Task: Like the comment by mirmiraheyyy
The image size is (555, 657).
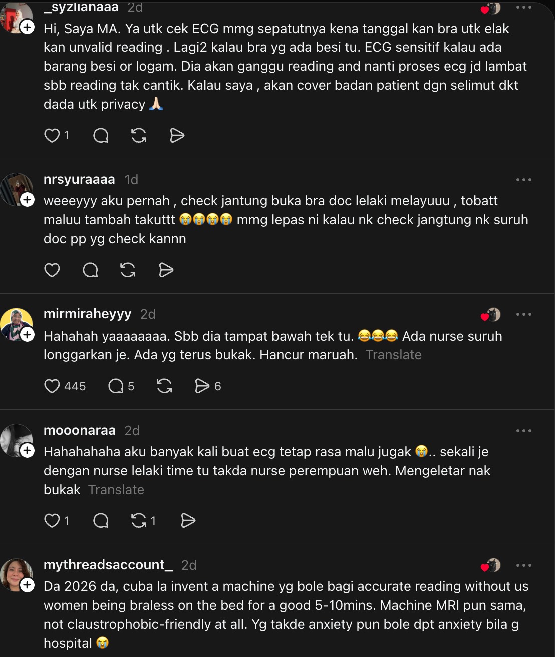Action: pos(52,386)
